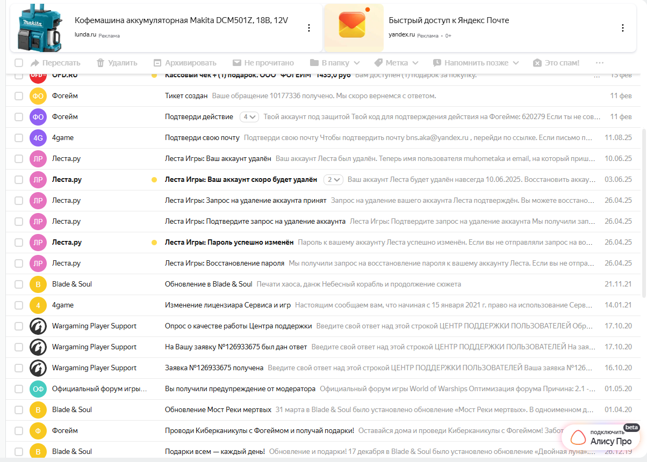Click unread dot on 'Ваш аккаунт скоро будет удалён'
The image size is (647, 462).
[x=154, y=180]
